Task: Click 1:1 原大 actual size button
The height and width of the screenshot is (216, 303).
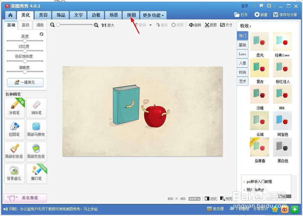Action: (x=108, y=25)
